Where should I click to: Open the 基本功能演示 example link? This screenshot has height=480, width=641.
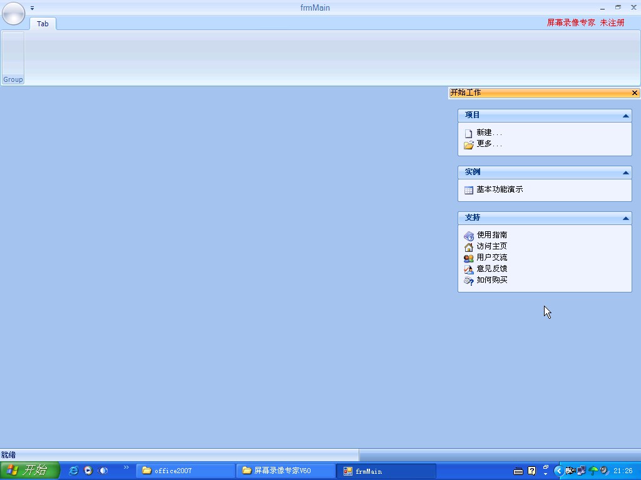point(499,189)
